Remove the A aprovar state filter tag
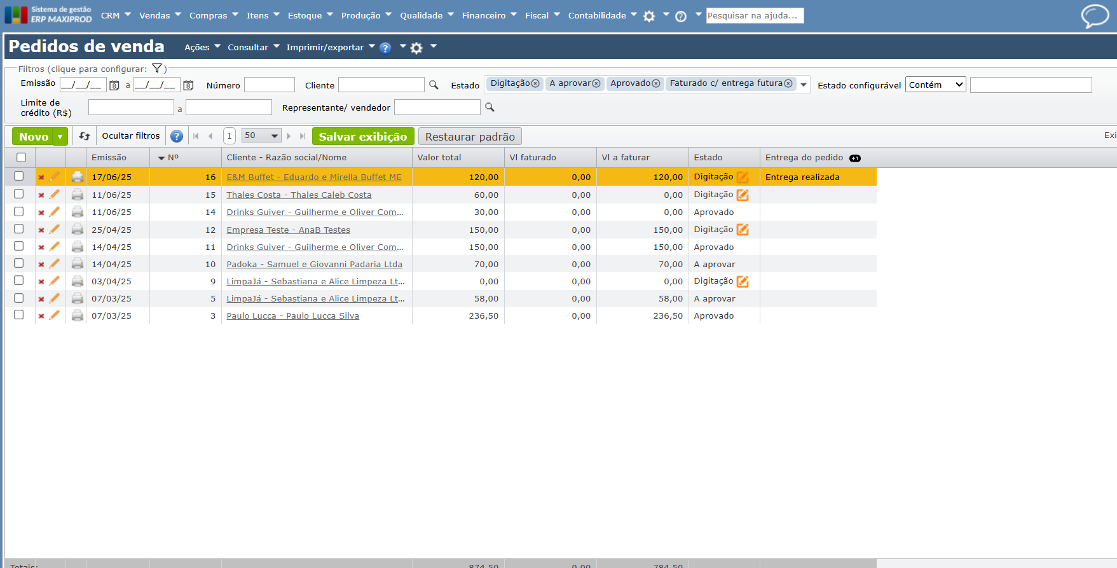Screen dimensions: 1117x568 coord(596,83)
